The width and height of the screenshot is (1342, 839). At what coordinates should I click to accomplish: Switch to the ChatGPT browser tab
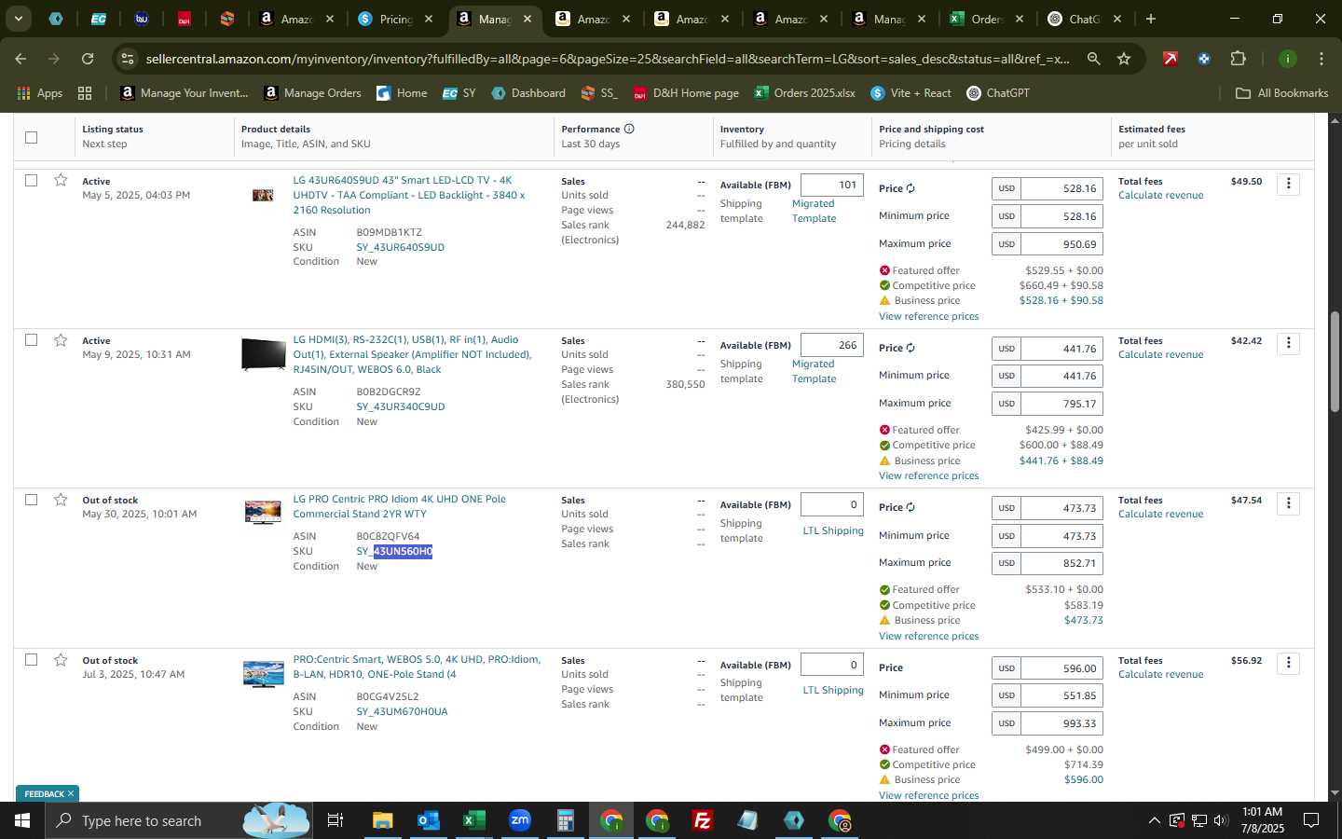point(1085,19)
